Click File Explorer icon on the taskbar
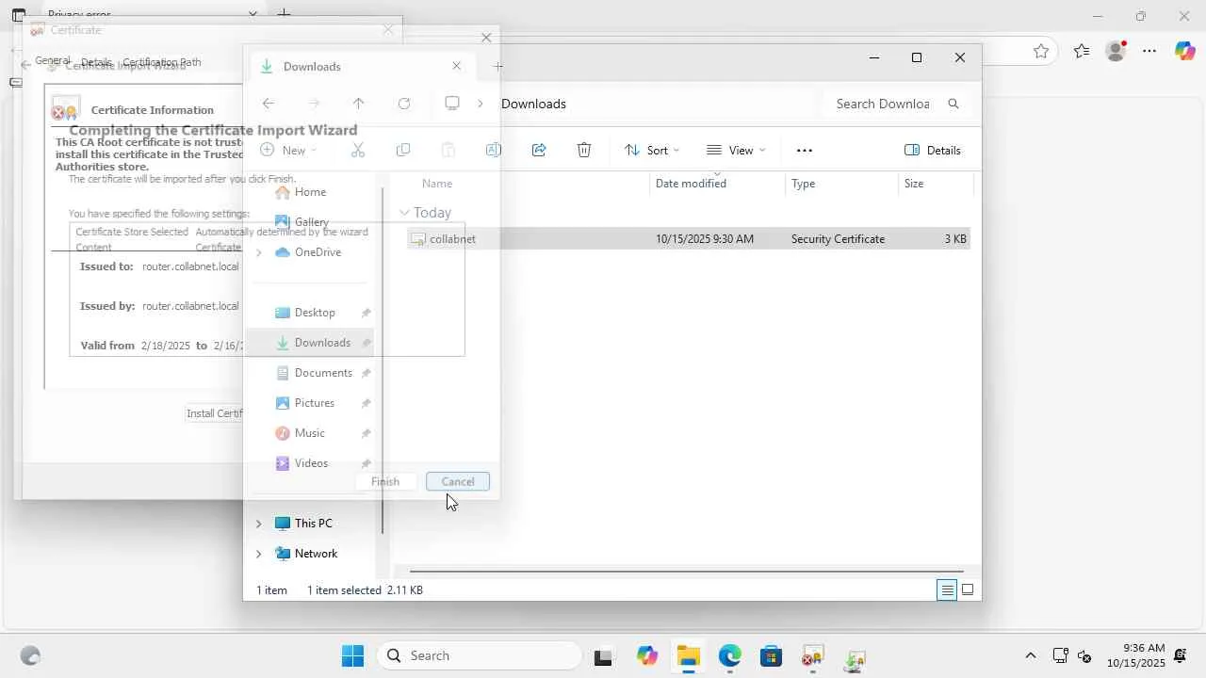1206x678 pixels. [688, 656]
